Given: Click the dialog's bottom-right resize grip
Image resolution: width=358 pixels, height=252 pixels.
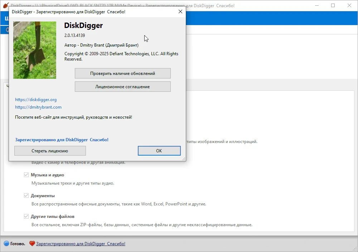Looking at the screenshot, I should pos(184,159).
